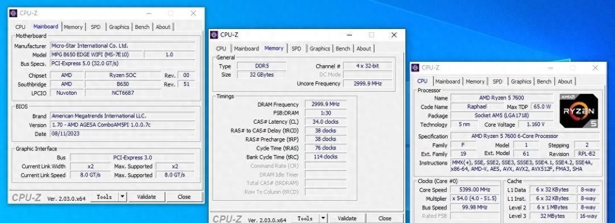Click CPU-Z app icon in Mainboard window title
615x223 pixels.
click(x=13, y=13)
